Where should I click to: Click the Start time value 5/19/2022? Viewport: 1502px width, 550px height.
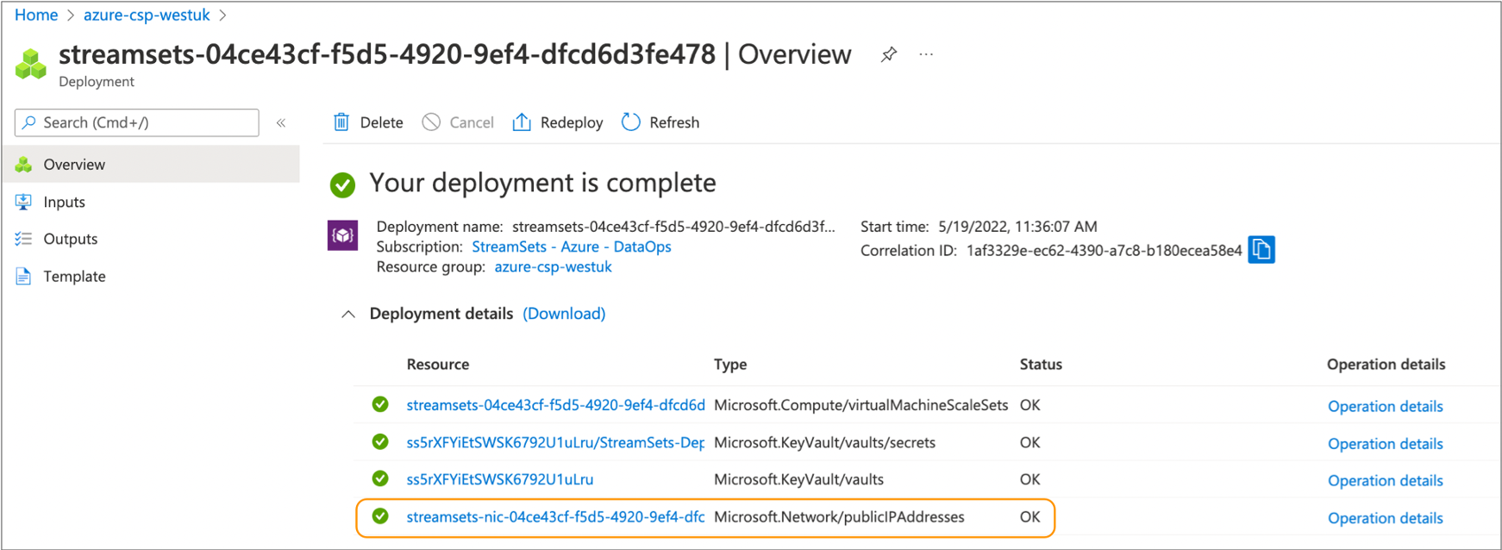click(x=1017, y=227)
